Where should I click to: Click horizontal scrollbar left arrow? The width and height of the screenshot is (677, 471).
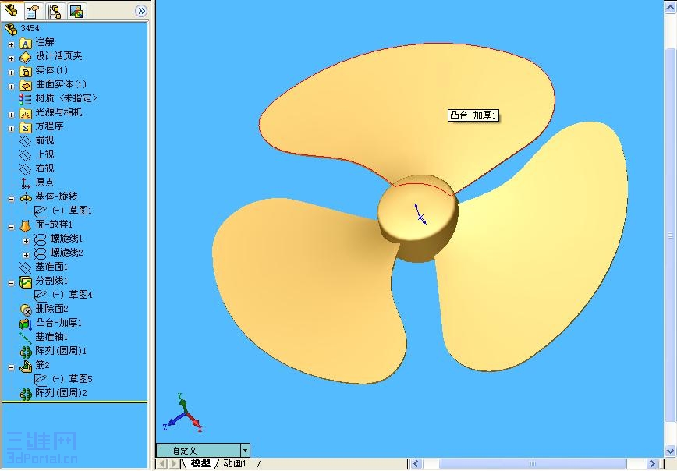(x=416, y=464)
